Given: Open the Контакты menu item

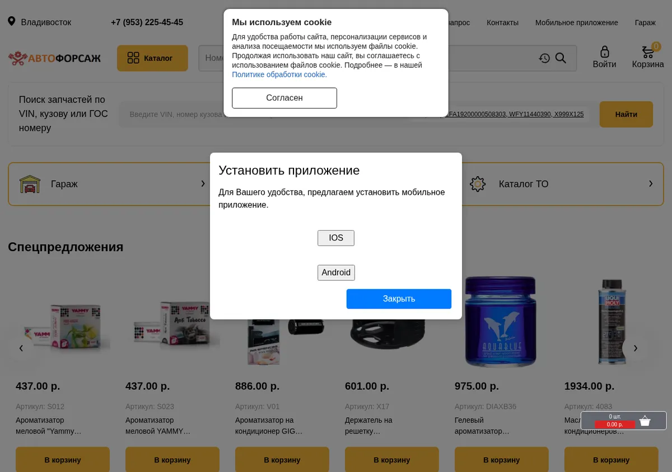Looking at the screenshot, I should click(502, 22).
